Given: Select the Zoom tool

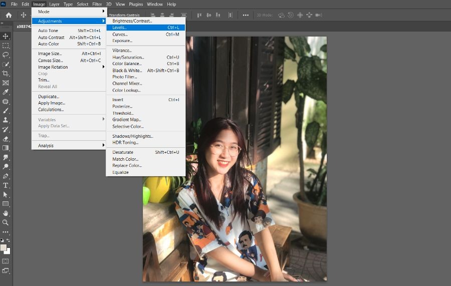Looking at the screenshot, I should click(x=6, y=222).
